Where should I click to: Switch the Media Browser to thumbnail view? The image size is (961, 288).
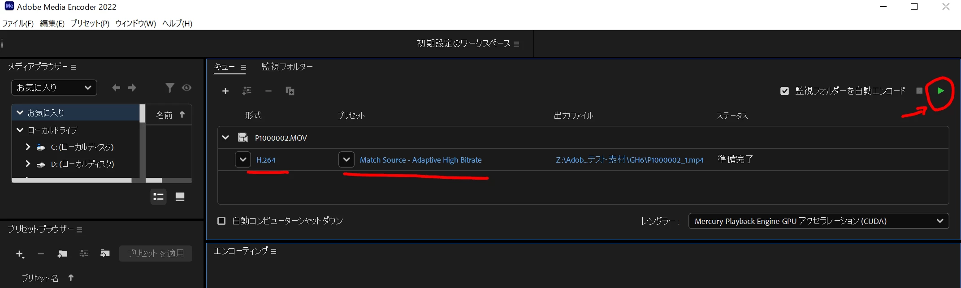(x=180, y=197)
